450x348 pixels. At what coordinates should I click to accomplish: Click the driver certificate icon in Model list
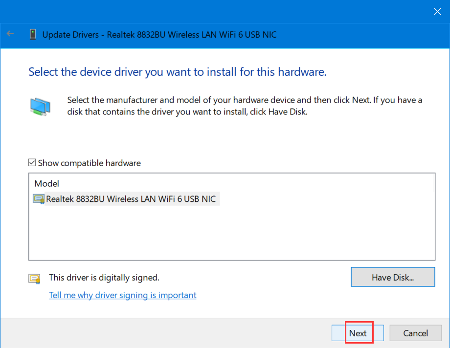39,199
